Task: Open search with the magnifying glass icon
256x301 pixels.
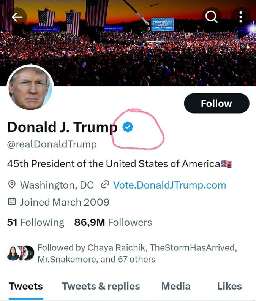Action: tap(211, 17)
